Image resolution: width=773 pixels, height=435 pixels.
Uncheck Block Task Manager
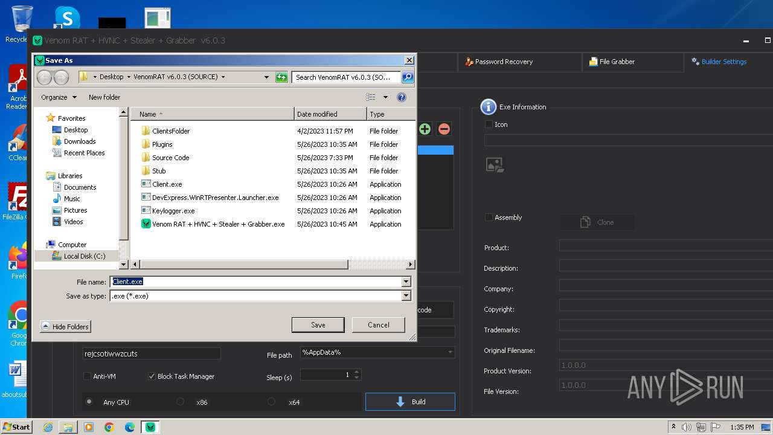pyautogui.click(x=152, y=376)
